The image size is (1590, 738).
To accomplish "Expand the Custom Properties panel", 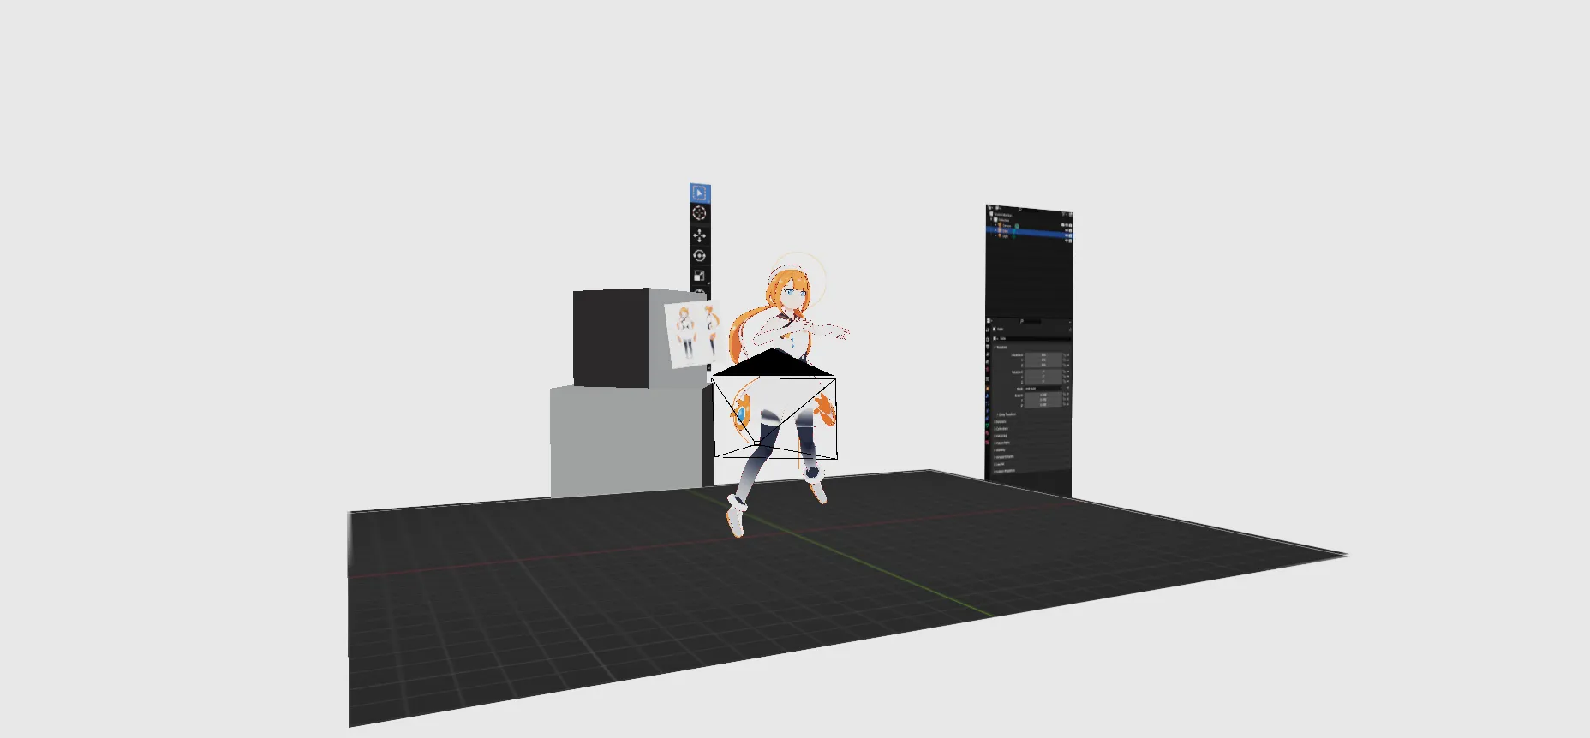I will tap(1005, 471).
